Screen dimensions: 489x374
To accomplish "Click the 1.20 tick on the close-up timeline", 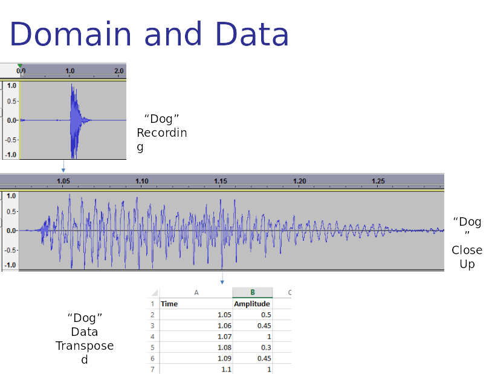I will tap(299, 181).
